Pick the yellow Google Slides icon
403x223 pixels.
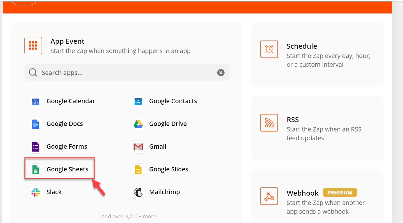(138, 170)
